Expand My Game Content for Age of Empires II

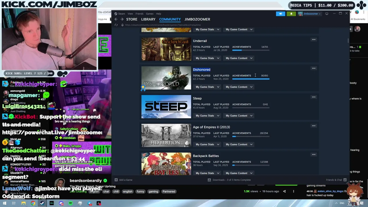click(x=239, y=144)
